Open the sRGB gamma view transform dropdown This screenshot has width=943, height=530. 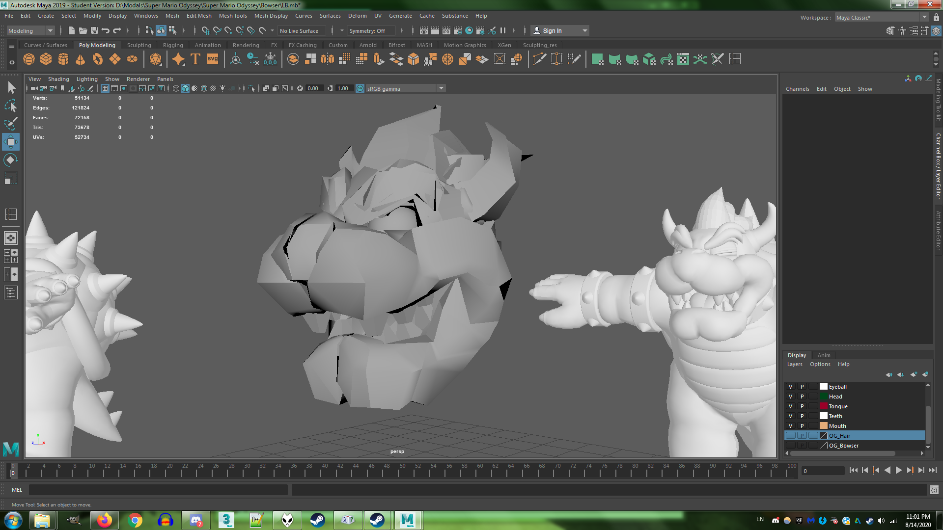point(406,89)
